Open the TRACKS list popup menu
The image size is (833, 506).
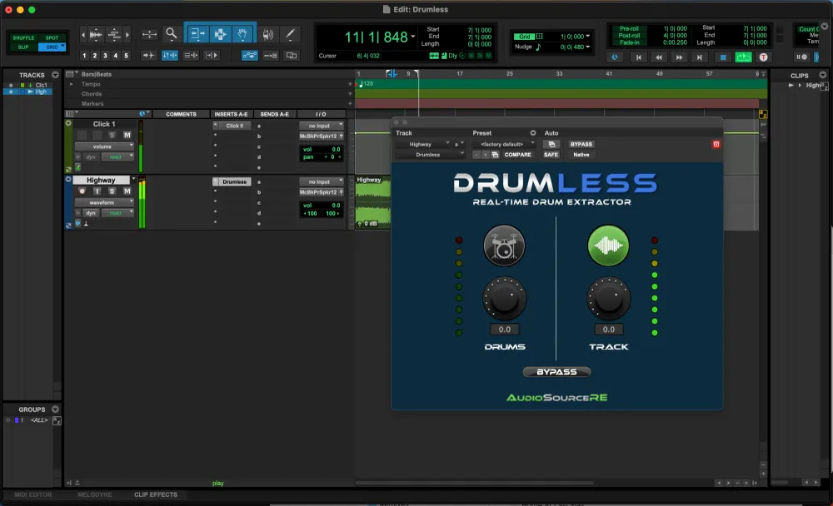(x=55, y=75)
